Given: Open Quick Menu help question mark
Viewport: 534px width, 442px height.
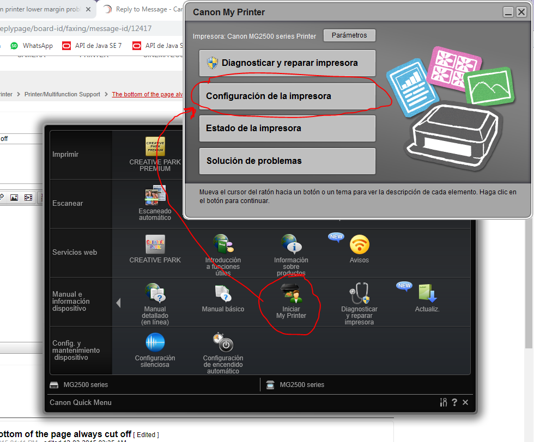Looking at the screenshot, I should coord(454,402).
